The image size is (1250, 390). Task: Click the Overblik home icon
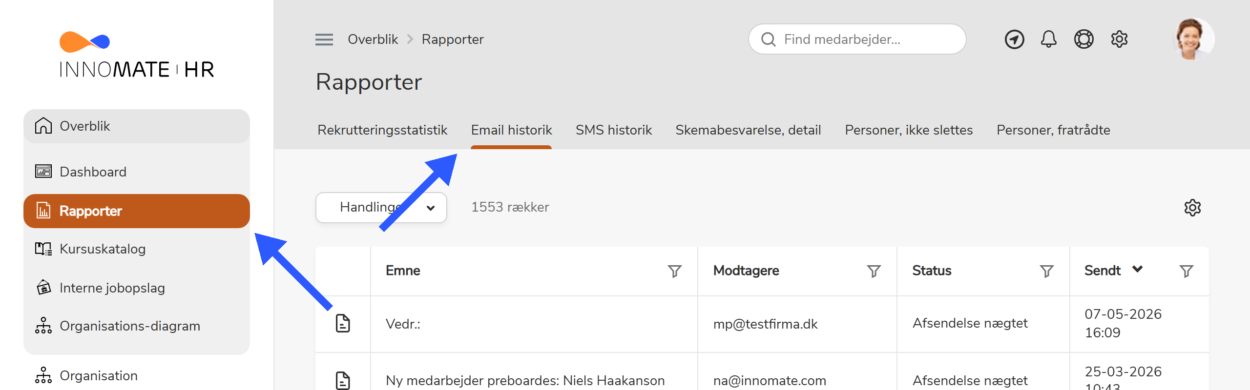[x=43, y=126]
